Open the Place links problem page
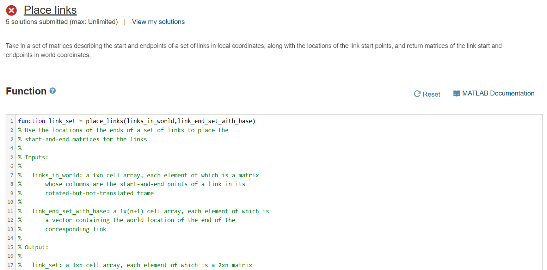 (50, 10)
